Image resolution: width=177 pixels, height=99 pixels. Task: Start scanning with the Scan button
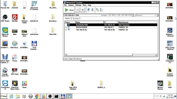click(69, 10)
